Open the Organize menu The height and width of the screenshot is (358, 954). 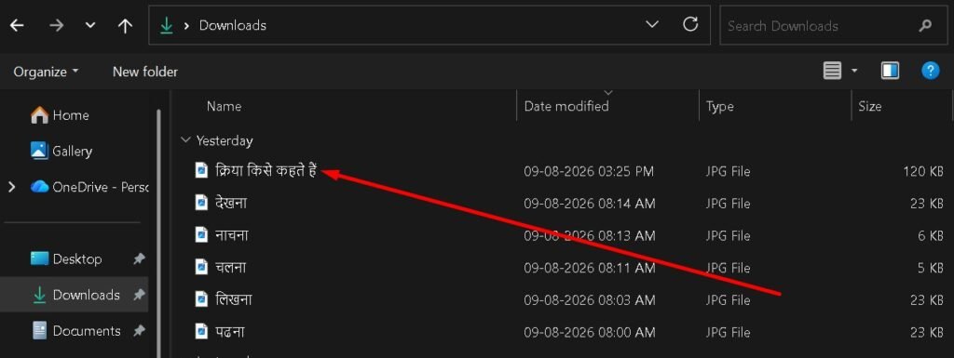[x=47, y=72]
